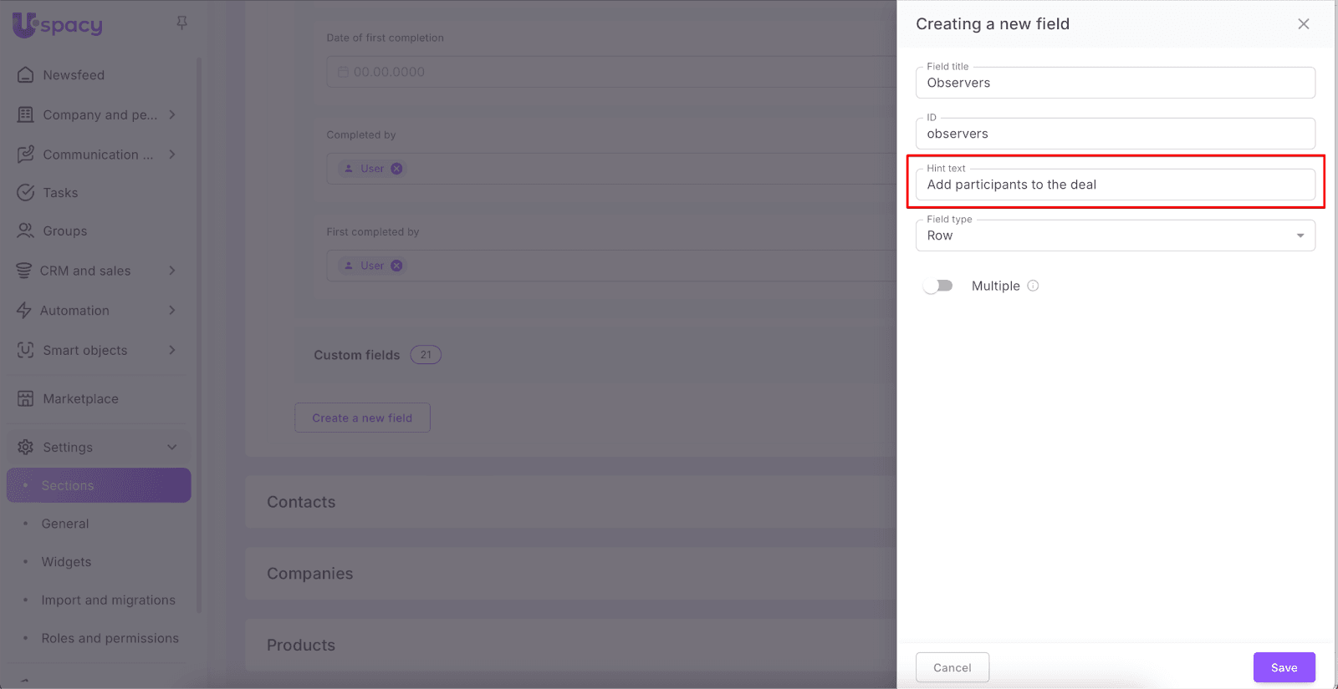Image resolution: width=1338 pixels, height=689 pixels.
Task: Expand the CRM and sales menu
Action: 172,271
